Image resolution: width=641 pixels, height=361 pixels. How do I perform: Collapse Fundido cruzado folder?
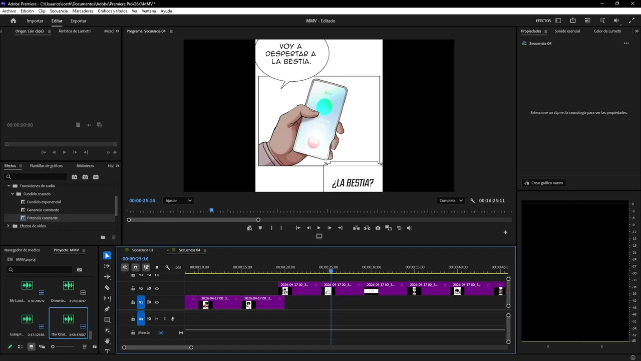click(13, 194)
